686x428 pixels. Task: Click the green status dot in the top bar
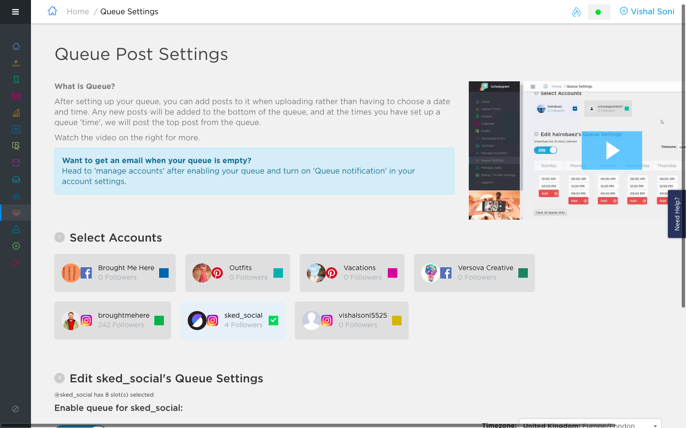point(599,12)
